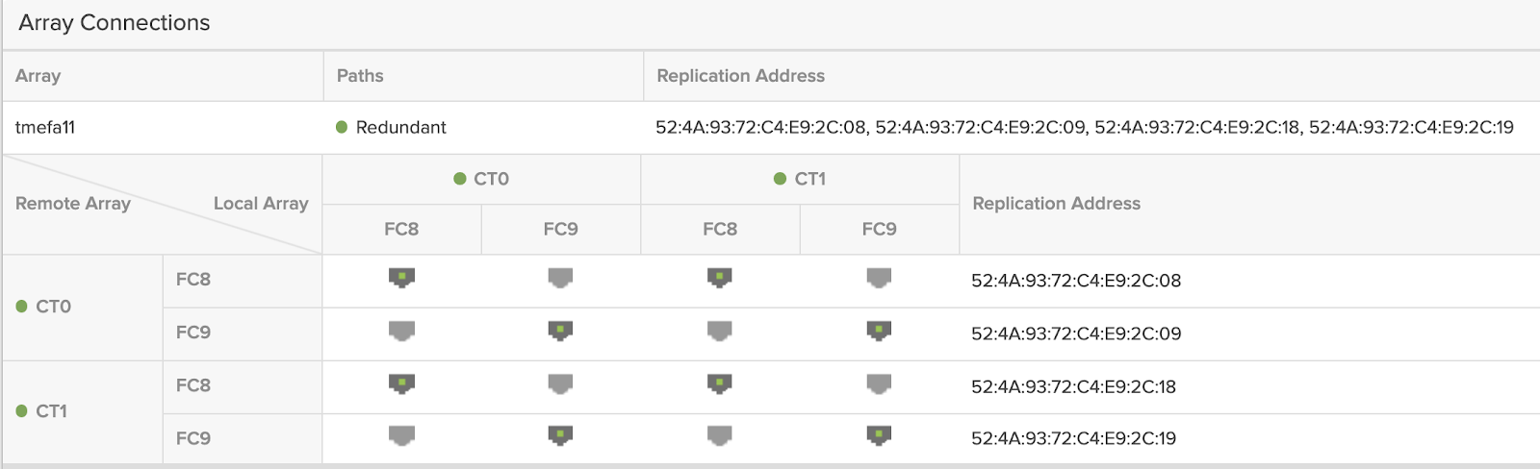Click port icon for remote CT0 FC9, local CT0 FC9
The width and height of the screenshot is (1540, 469).
click(x=560, y=332)
